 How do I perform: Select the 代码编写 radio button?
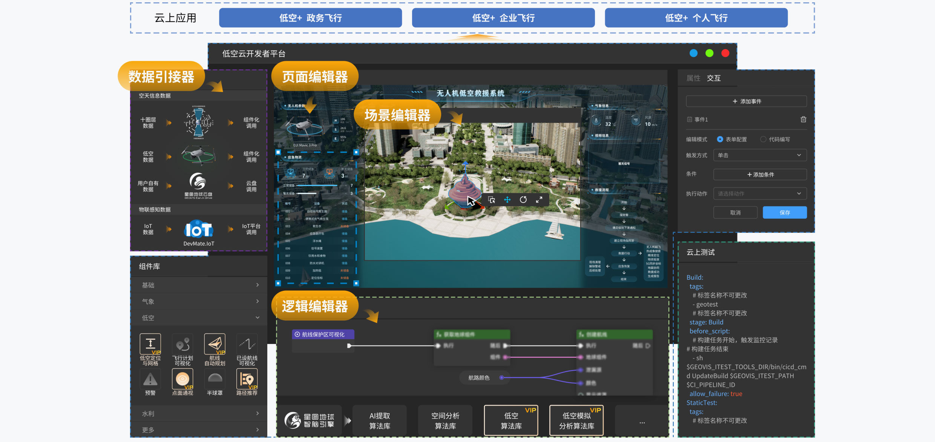763,139
